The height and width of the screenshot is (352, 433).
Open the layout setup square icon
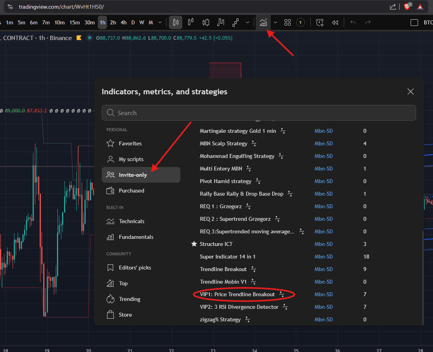pos(414,22)
